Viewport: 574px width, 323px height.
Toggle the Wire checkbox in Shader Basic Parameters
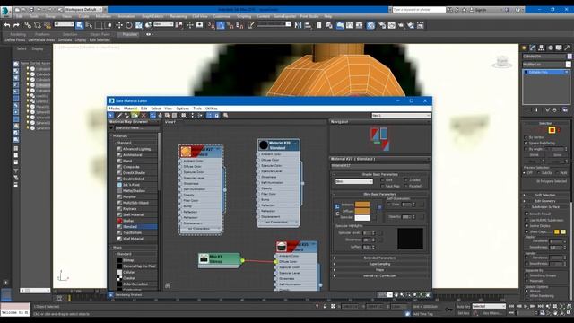[x=383, y=180]
